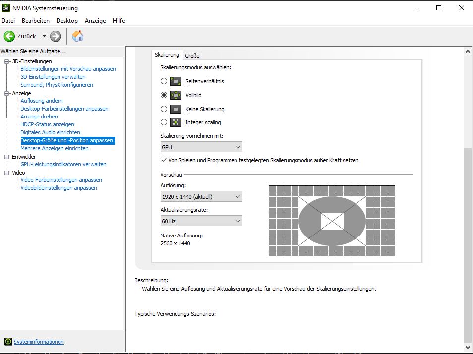Switch to the Größe tab
The image size is (473, 354).
point(192,56)
